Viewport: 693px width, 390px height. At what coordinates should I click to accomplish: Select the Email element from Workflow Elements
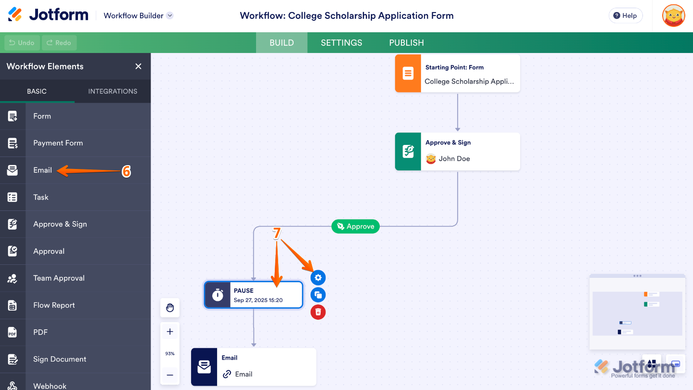pos(42,170)
